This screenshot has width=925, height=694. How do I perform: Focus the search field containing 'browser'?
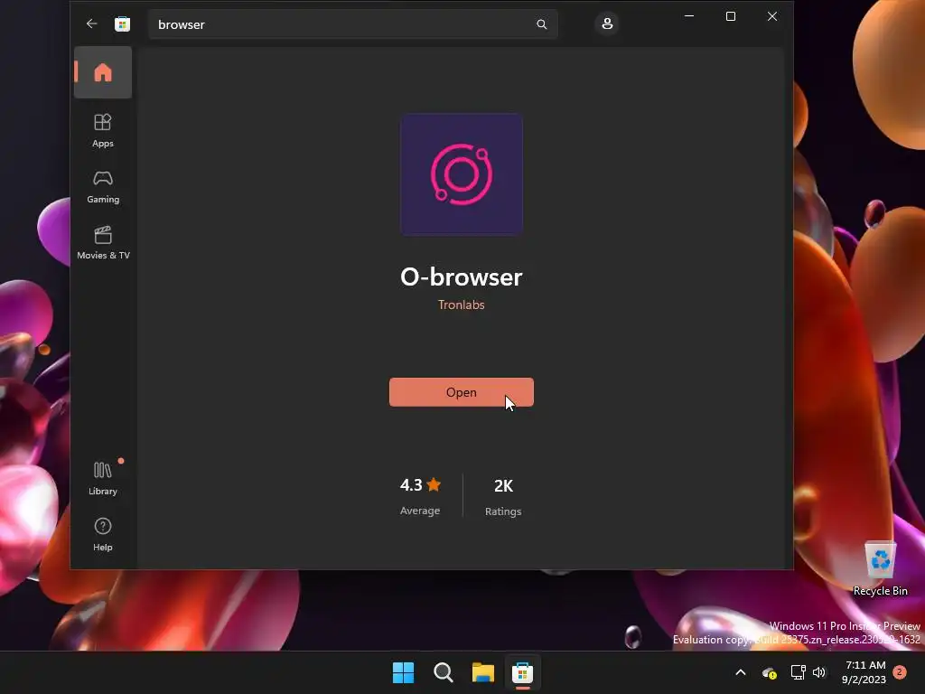[353, 24]
